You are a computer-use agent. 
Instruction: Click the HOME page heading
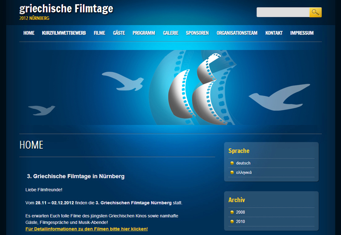click(31, 145)
